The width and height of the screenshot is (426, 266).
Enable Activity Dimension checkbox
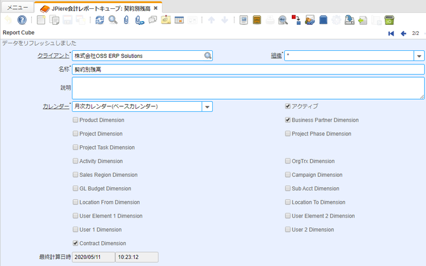[76, 161]
